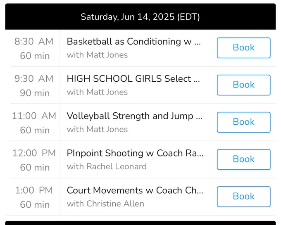Click the Saturday, Jun 14, 2025 date header
This screenshot has width=281, height=225.
[140, 17]
